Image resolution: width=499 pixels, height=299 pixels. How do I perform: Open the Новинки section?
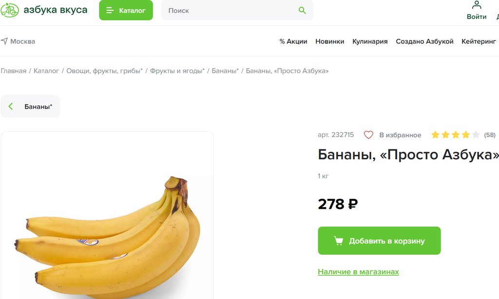(330, 41)
